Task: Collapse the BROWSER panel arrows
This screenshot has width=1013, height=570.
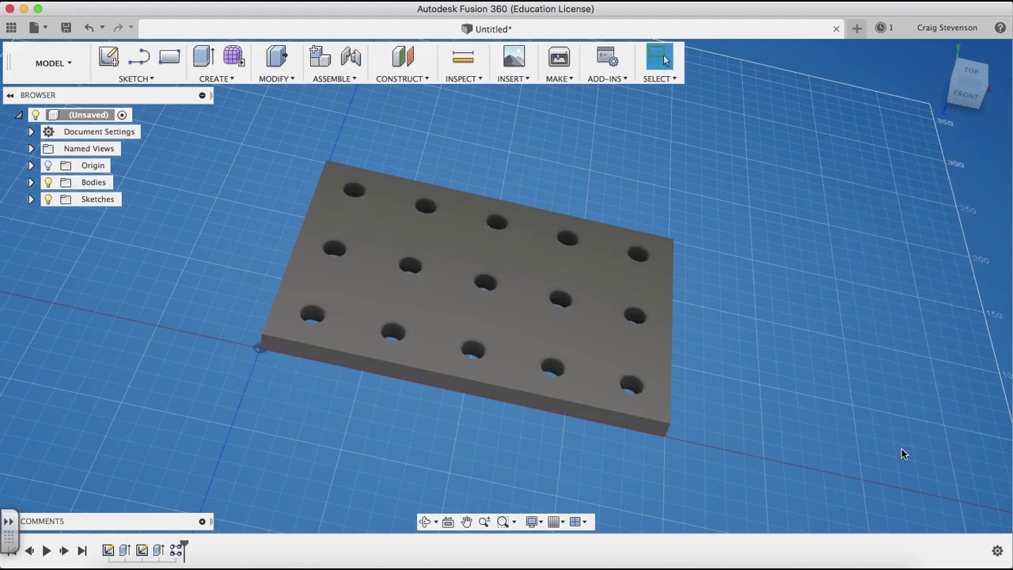Action: (x=9, y=95)
